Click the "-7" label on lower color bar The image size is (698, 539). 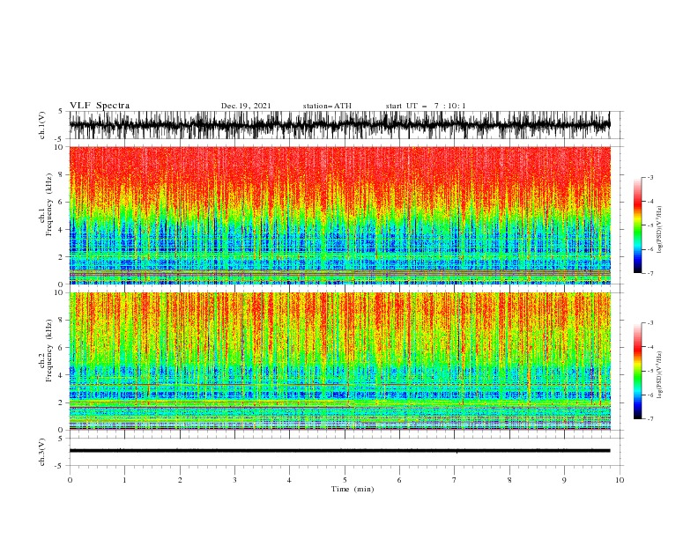coord(650,418)
